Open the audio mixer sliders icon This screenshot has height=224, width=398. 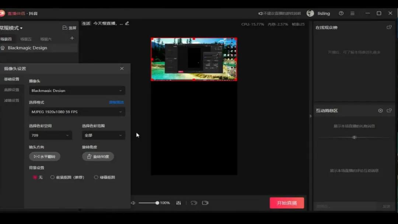178,203
